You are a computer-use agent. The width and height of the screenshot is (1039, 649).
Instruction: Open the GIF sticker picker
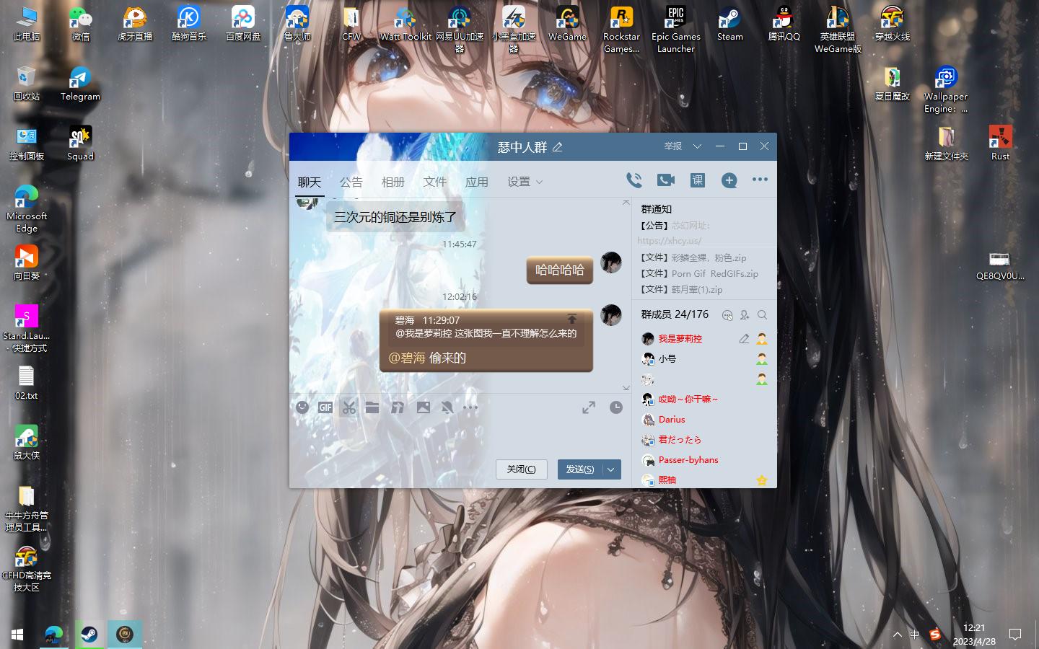325,407
